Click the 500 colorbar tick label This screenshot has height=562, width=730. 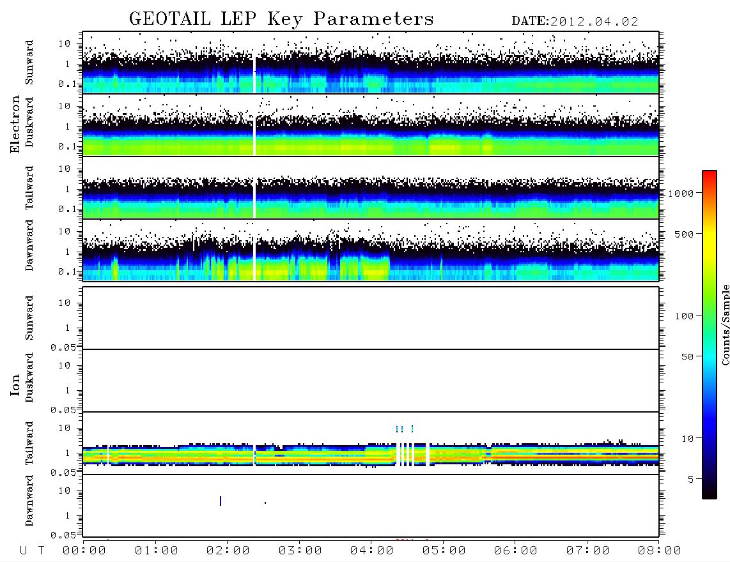[x=685, y=234]
